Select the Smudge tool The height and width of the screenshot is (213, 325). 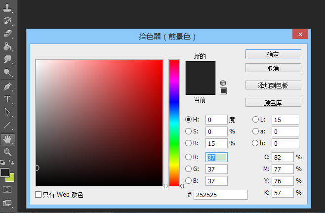[7, 59]
